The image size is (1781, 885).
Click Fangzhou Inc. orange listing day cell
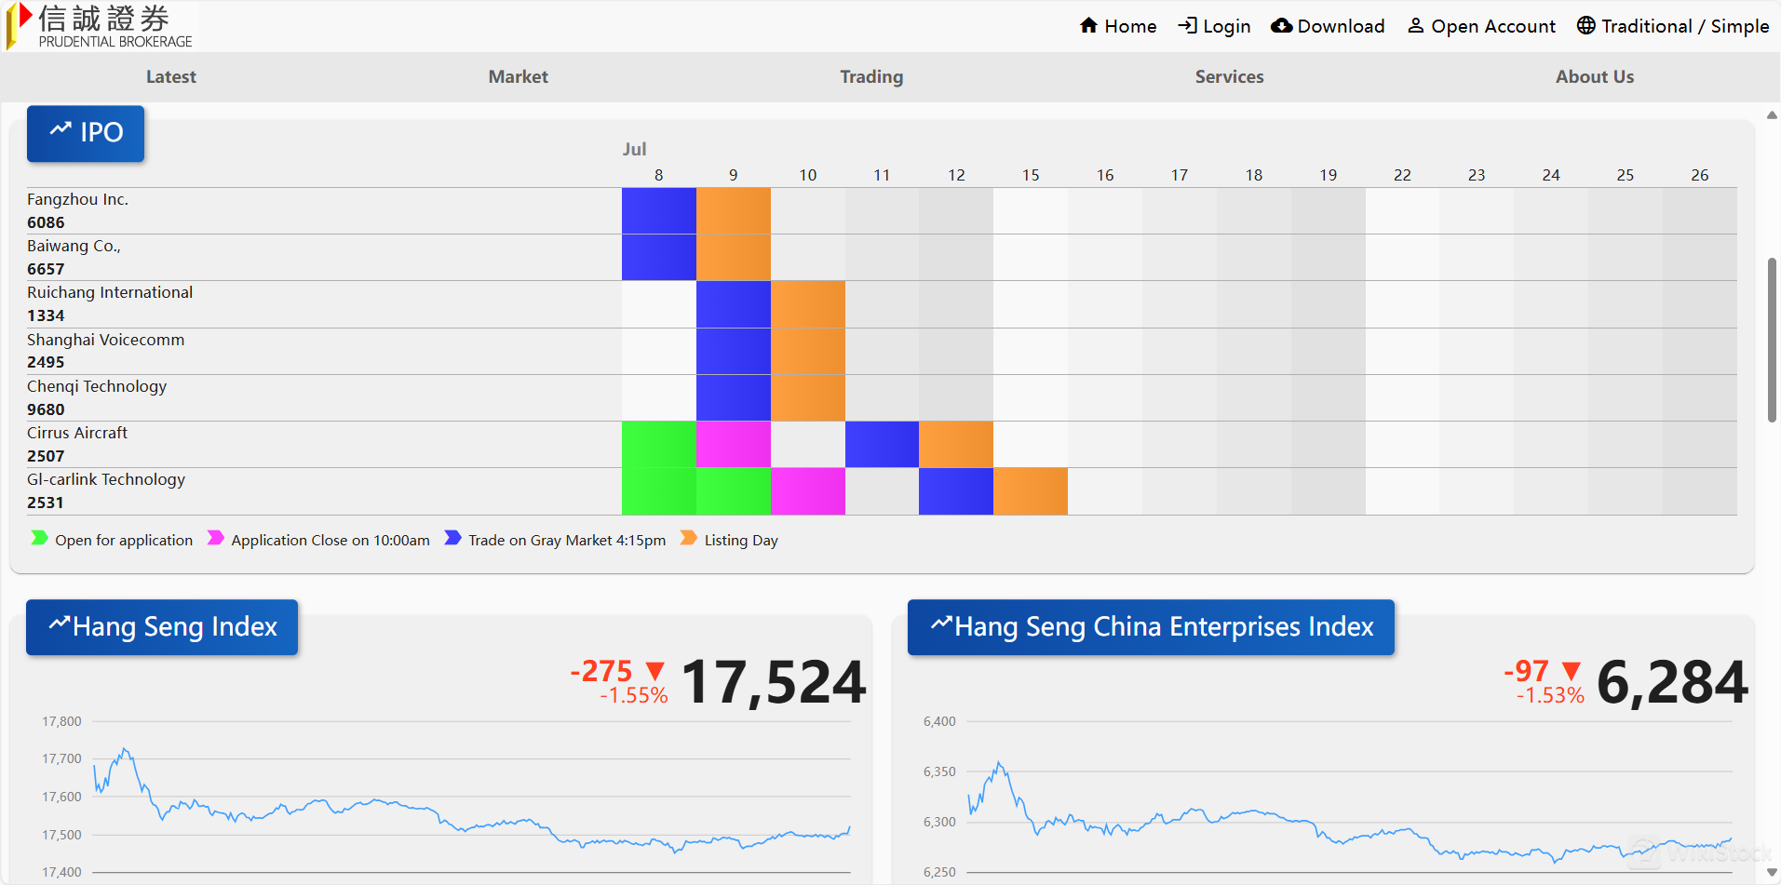coord(733,210)
